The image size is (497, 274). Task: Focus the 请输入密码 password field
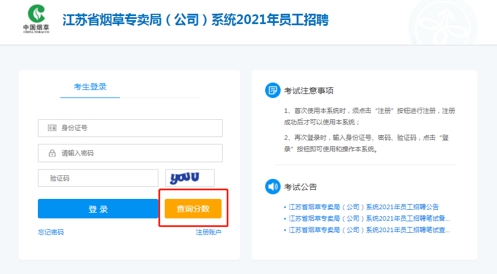click(130, 153)
